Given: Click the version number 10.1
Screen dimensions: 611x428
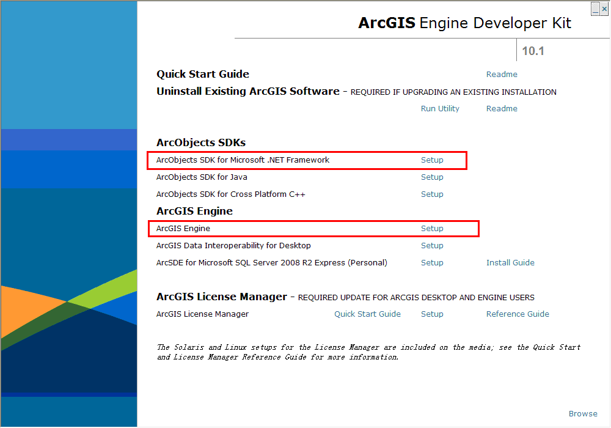Looking at the screenshot, I should click(533, 51).
